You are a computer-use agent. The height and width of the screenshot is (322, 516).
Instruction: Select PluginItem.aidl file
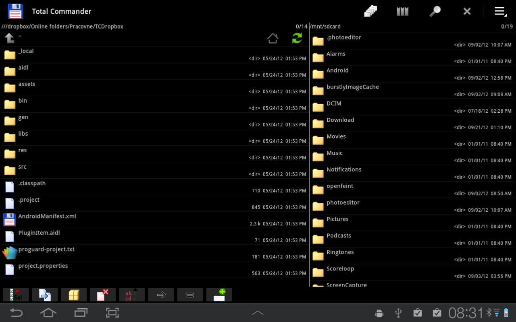(x=155, y=236)
